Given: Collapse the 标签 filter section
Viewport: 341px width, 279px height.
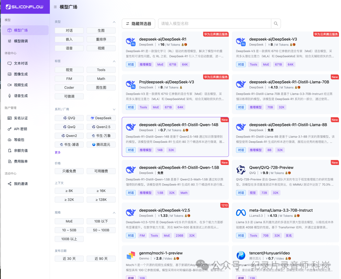Looking at the screenshot, I should click(114, 61).
